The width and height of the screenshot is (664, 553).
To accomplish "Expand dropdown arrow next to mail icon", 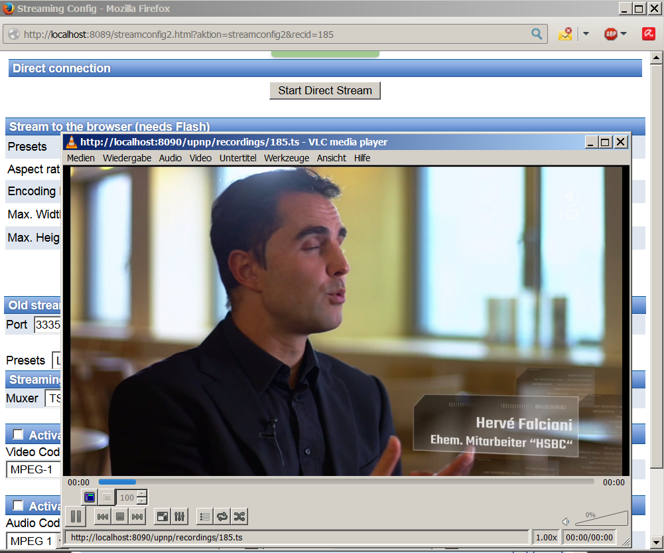I will click(586, 34).
